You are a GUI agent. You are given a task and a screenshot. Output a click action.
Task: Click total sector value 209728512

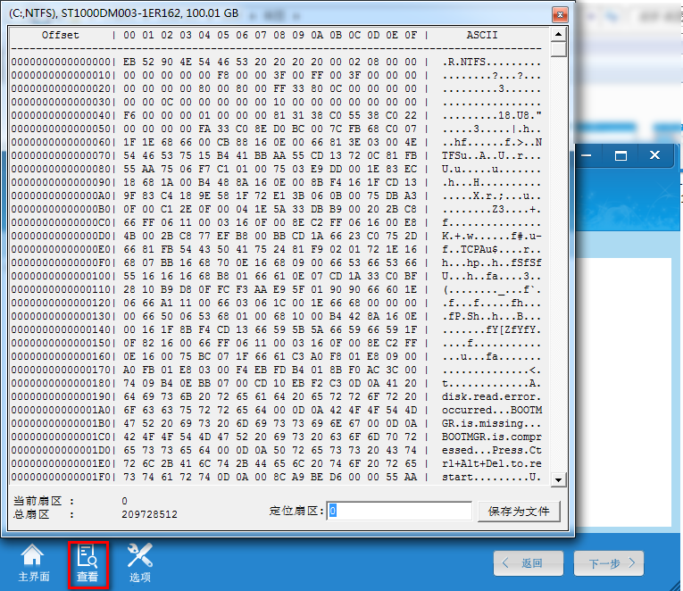[x=149, y=515]
